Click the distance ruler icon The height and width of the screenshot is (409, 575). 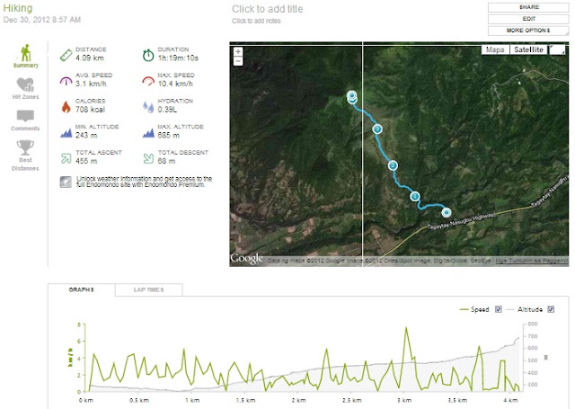click(x=66, y=55)
